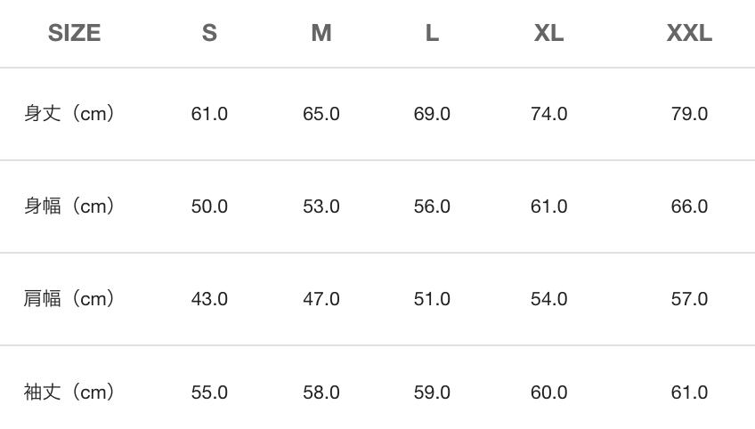Select the 60.0 value for XL 袖丈

[548, 393]
